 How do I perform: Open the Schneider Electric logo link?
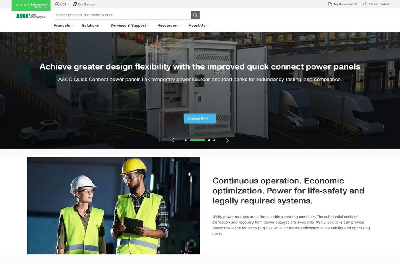coord(31,5)
